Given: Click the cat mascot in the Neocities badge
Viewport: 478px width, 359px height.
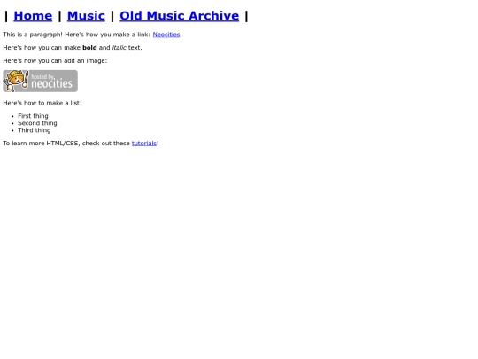Looking at the screenshot, I should (x=16, y=81).
